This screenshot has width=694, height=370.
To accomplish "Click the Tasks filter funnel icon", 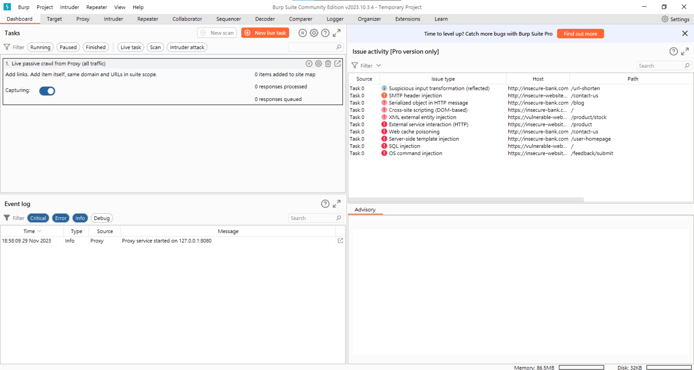I will coord(7,47).
